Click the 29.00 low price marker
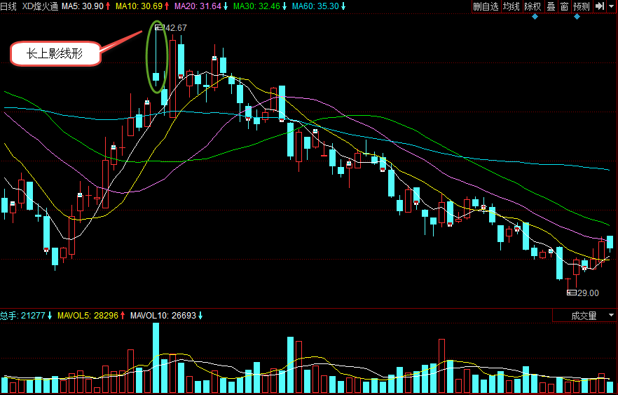The height and width of the screenshot is (395, 618). [x=583, y=293]
